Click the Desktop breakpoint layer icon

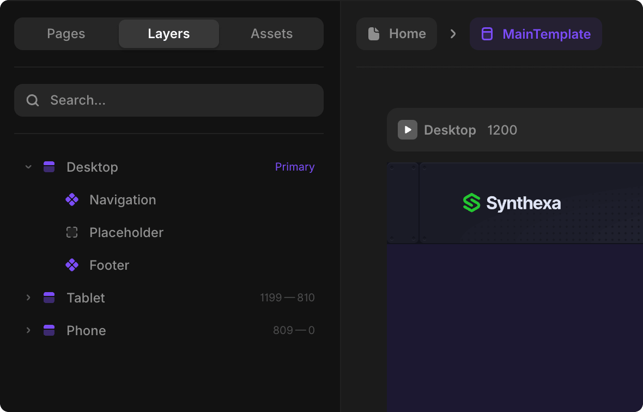[49, 167]
